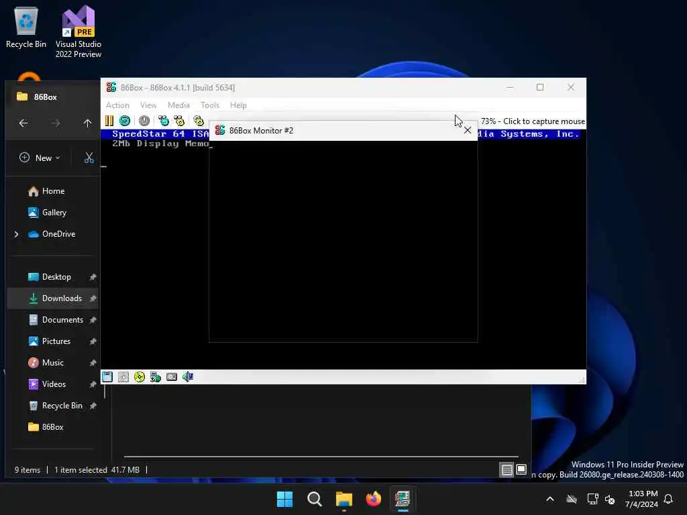
Task: Click the blue floppy disk status bar icon
Action: [107, 377]
